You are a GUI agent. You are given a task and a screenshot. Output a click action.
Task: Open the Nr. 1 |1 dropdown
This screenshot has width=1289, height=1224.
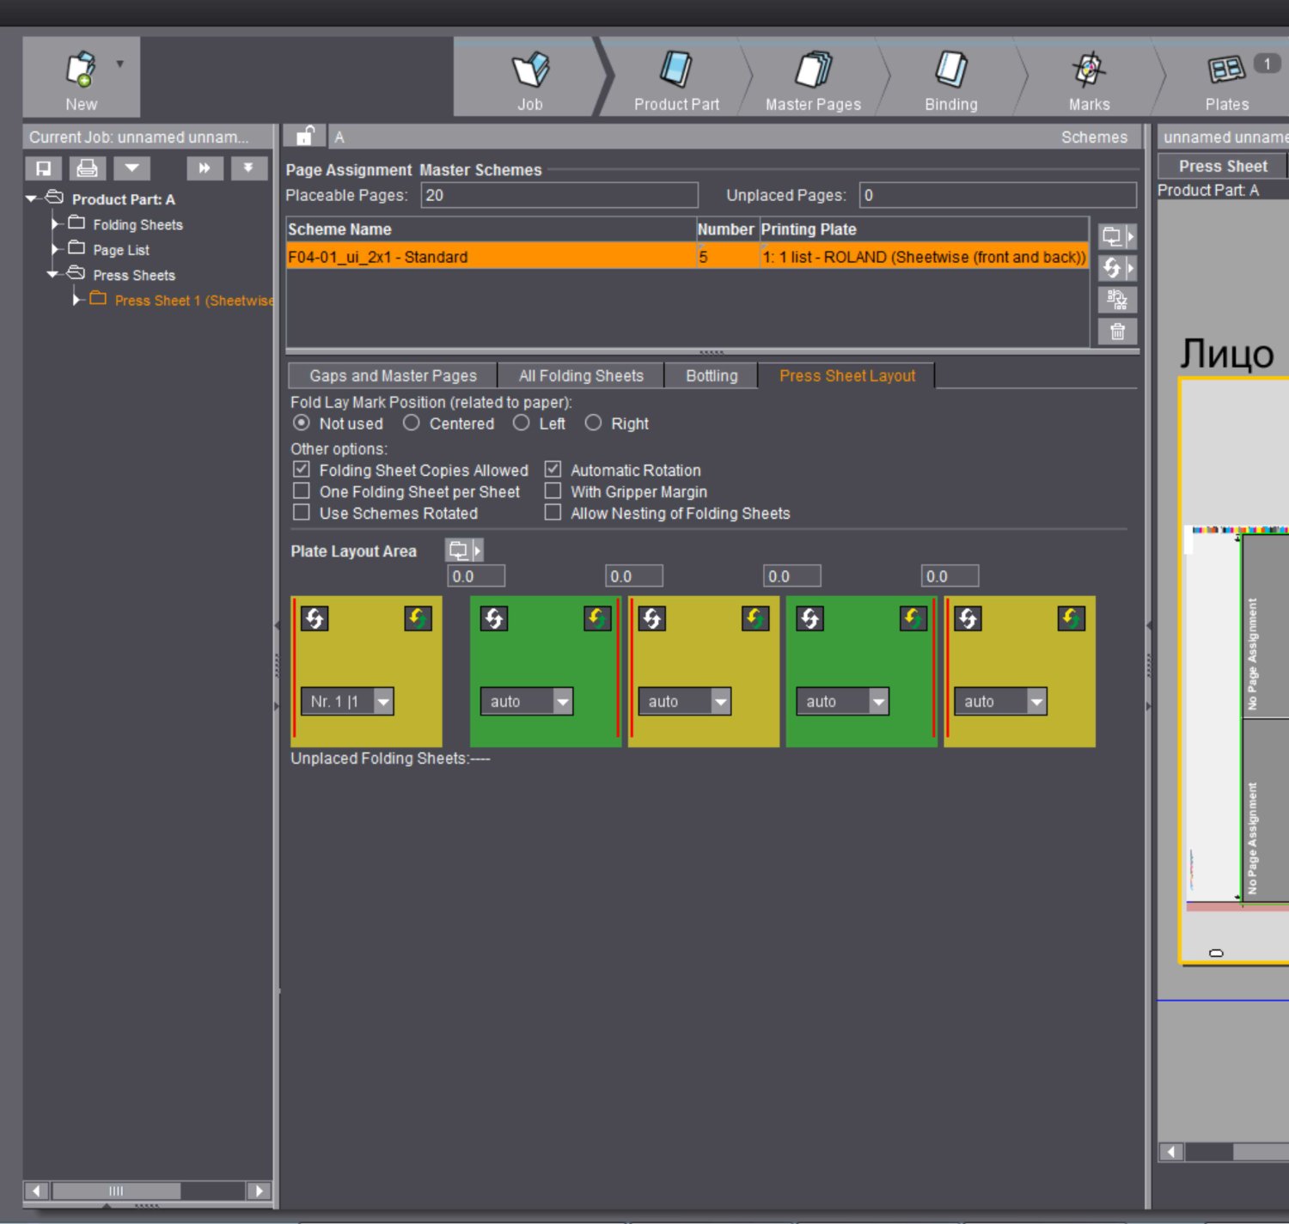383,702
